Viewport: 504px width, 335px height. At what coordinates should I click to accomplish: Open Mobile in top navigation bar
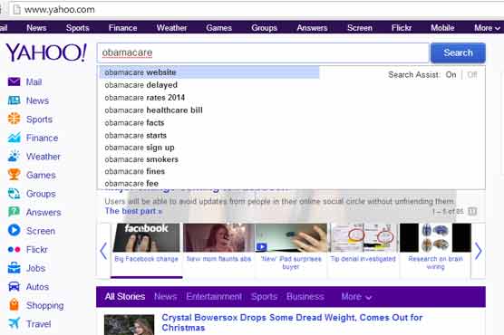point(442,28)
